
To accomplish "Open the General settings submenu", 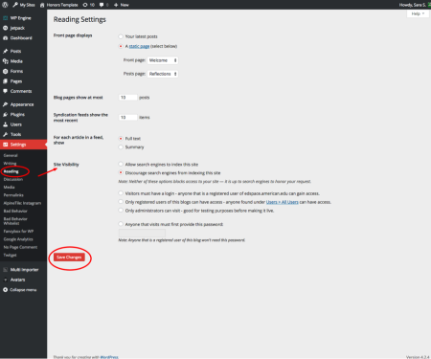I will (x=11, y=155).
